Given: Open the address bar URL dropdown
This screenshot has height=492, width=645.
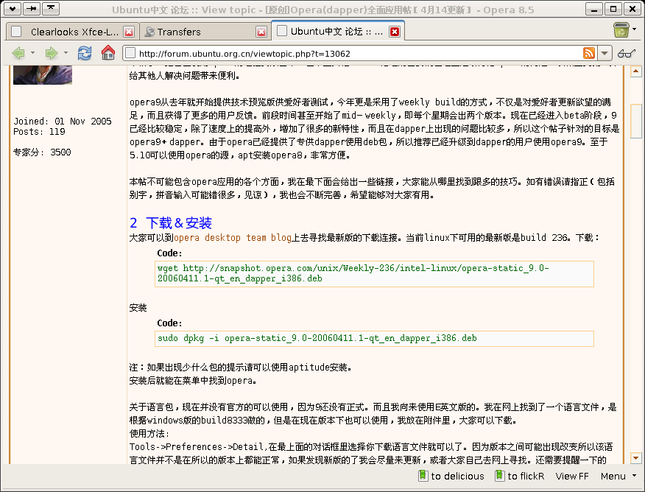Looking at the screenshot, I should [x=605, y=53].
